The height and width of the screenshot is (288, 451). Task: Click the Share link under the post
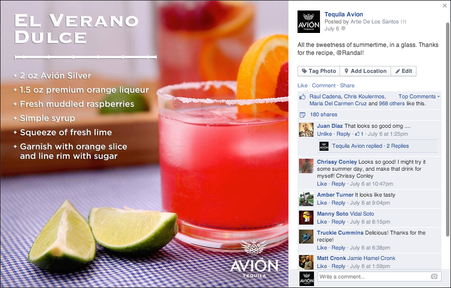[347, 85]
